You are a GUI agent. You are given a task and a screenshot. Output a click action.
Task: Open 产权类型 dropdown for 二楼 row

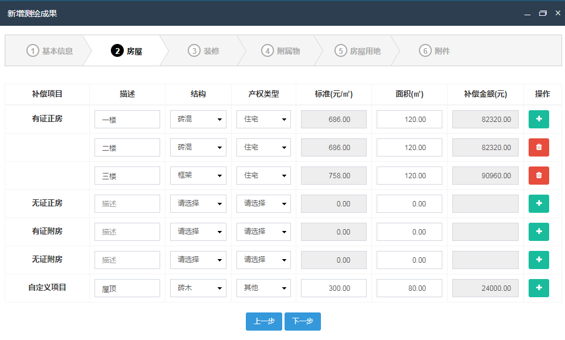[x=263, y=147]
